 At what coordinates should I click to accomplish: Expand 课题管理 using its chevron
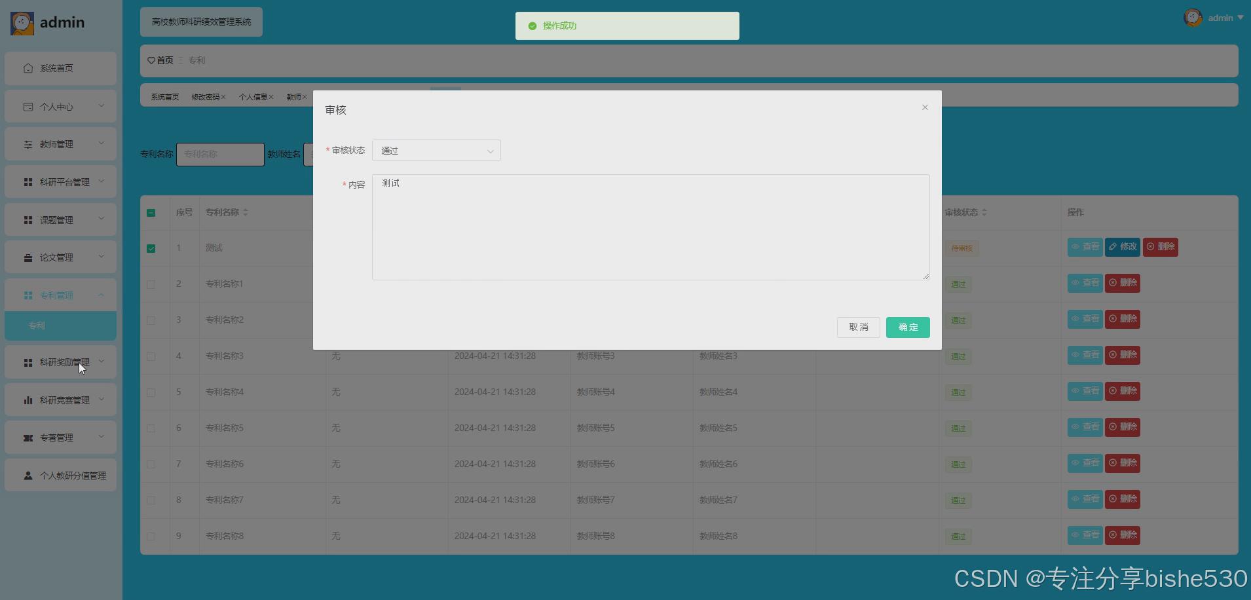pyautogui.click(x=102, y=219)
